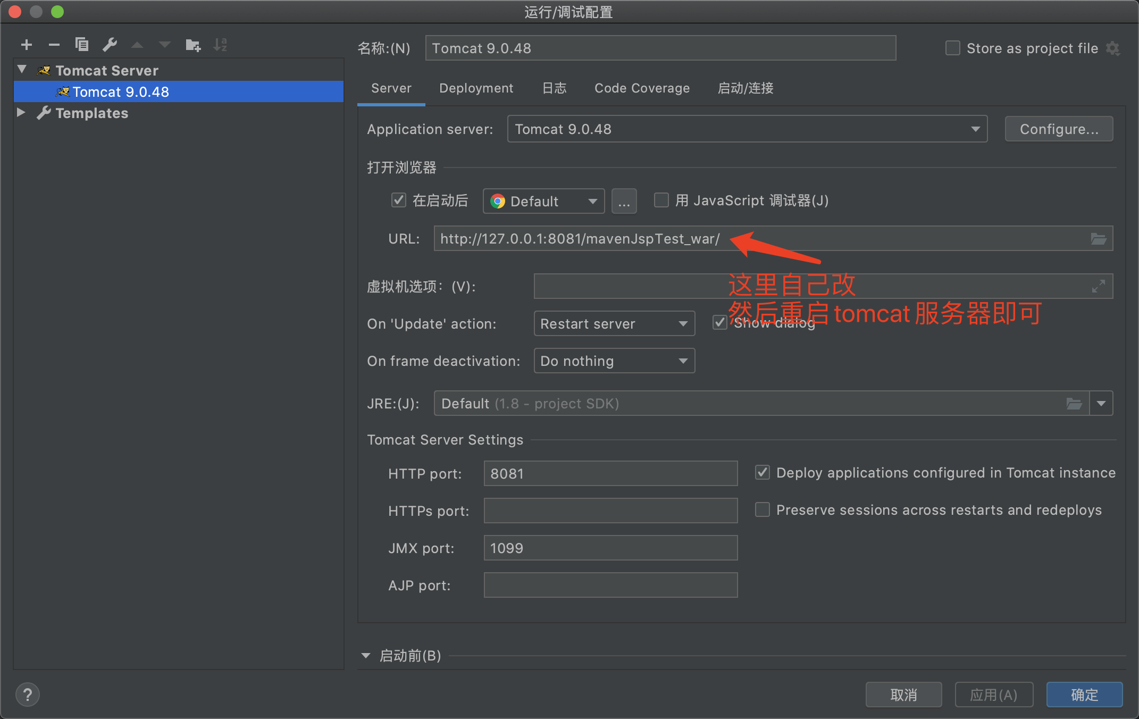The image size is (1139, 719).
Task: Toggle open browser after launch checkbox
Action: pyautogui.click(x=398, y=200)
